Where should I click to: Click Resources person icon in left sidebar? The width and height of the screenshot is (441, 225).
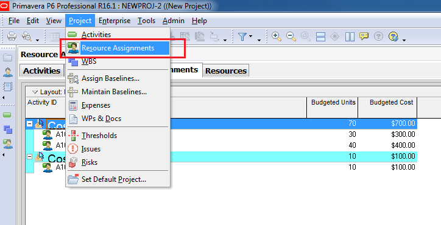(7, 72)
